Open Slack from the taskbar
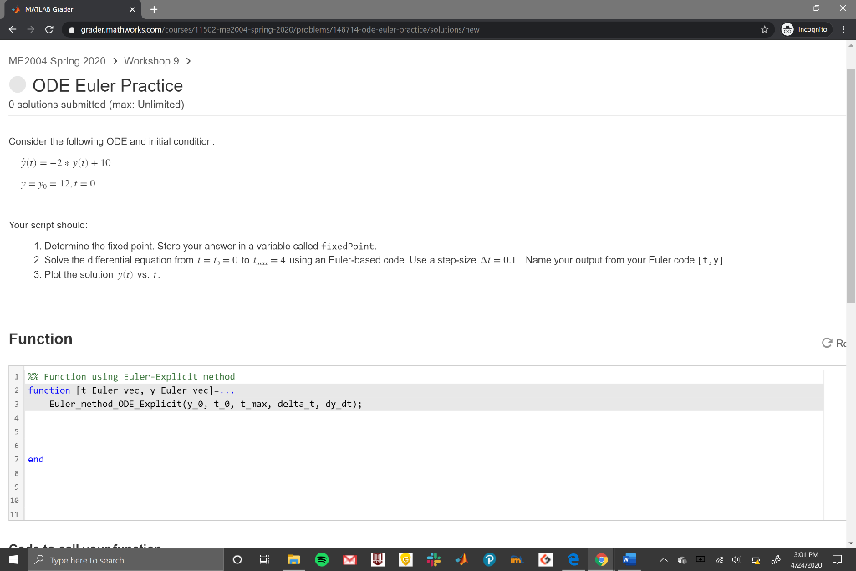The image size is (856, 571). [433, 559]
